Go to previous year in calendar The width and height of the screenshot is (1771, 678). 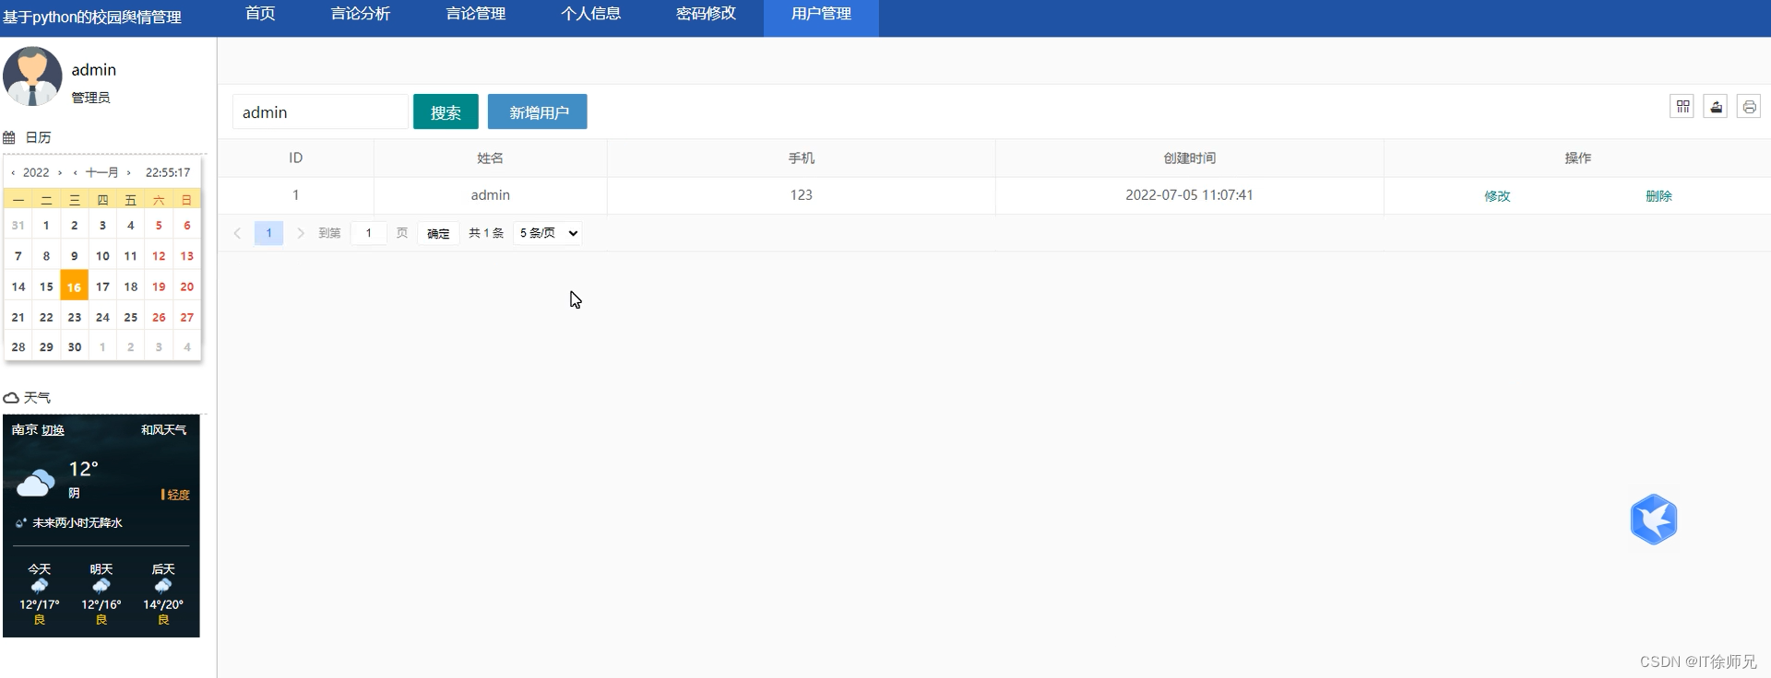pos(13,172)
